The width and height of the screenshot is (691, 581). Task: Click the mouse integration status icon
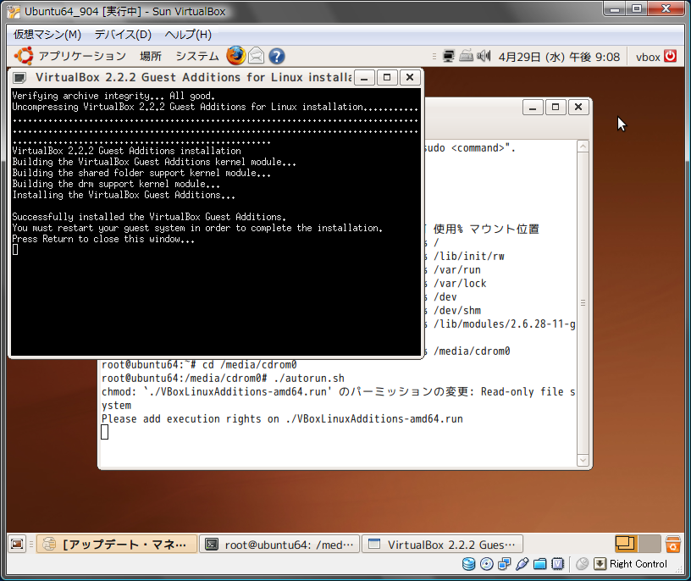pos(582,564)
